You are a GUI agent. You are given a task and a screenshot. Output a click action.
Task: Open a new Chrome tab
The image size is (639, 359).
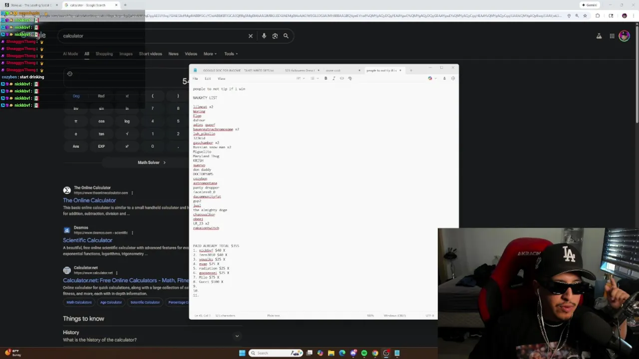pyautogui.click(x=125, y=5)
